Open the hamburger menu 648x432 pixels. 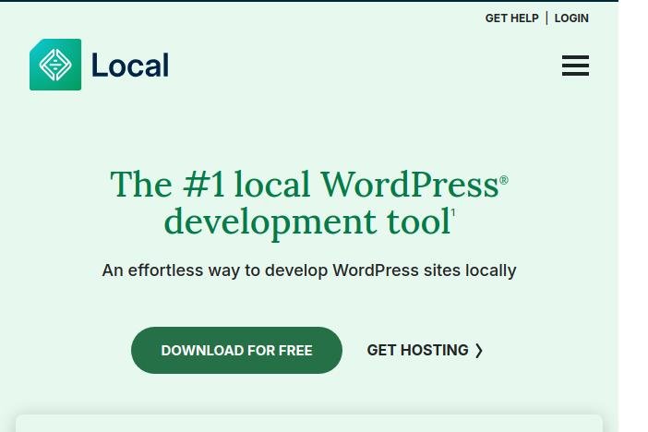click(575, 66)
